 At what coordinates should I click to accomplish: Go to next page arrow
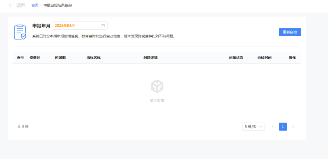[x=293, y=127]
